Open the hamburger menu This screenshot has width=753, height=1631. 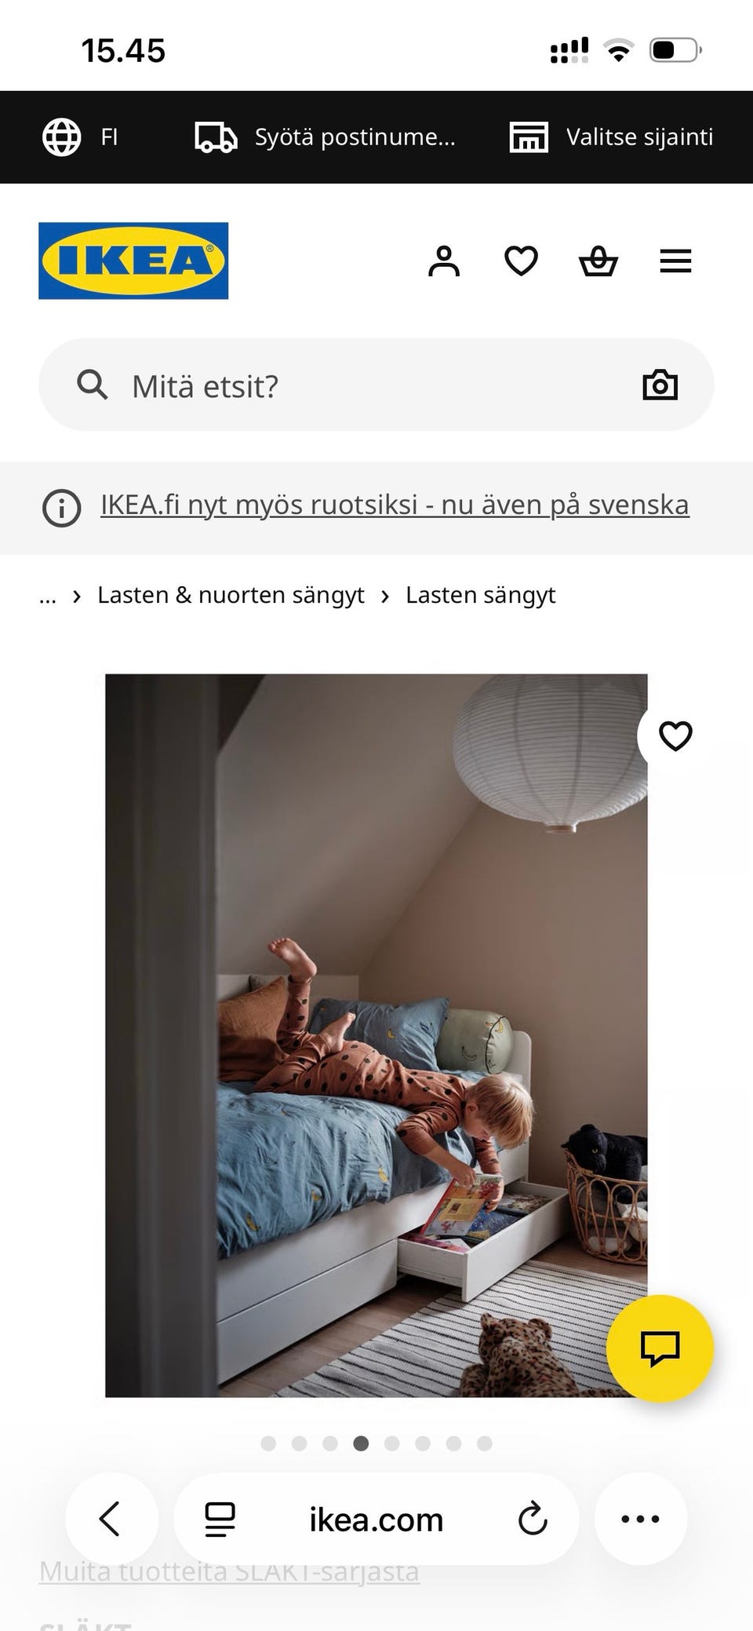[x=675, y=261]
